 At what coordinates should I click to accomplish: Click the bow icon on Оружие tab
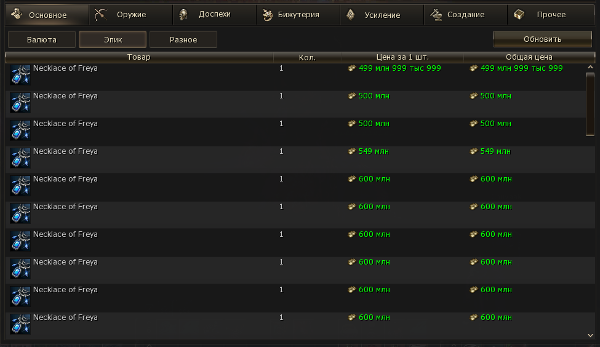coord(102,14)
